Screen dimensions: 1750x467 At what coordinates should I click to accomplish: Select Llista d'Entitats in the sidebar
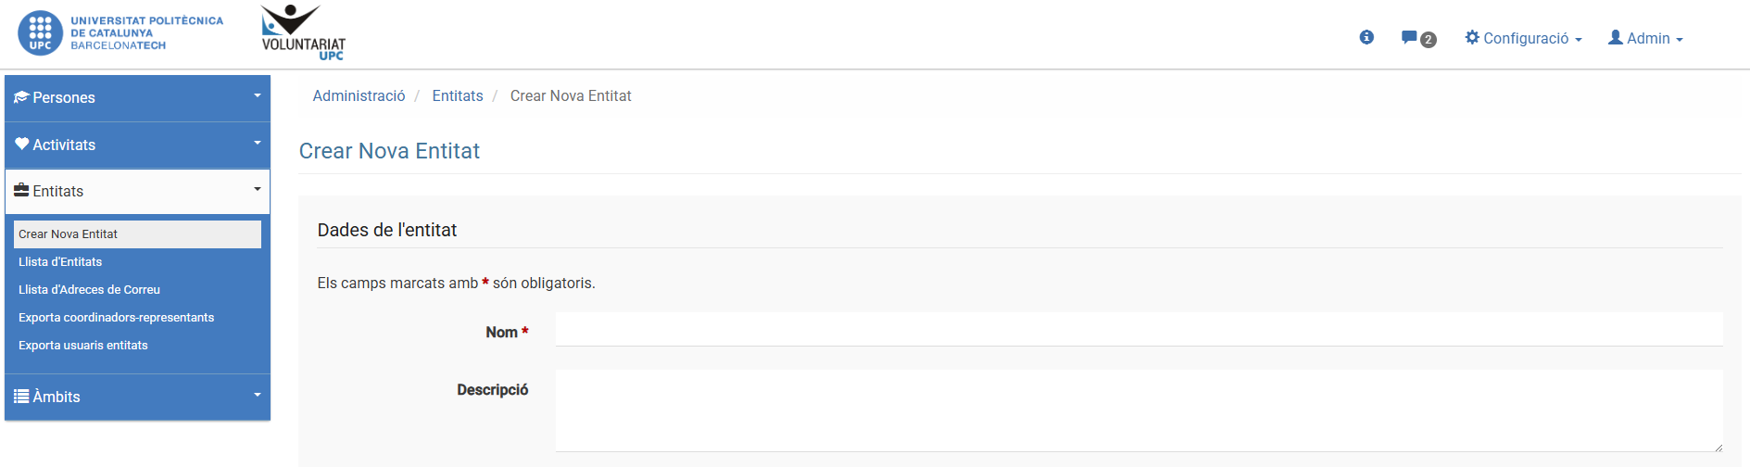click(60, 262)
